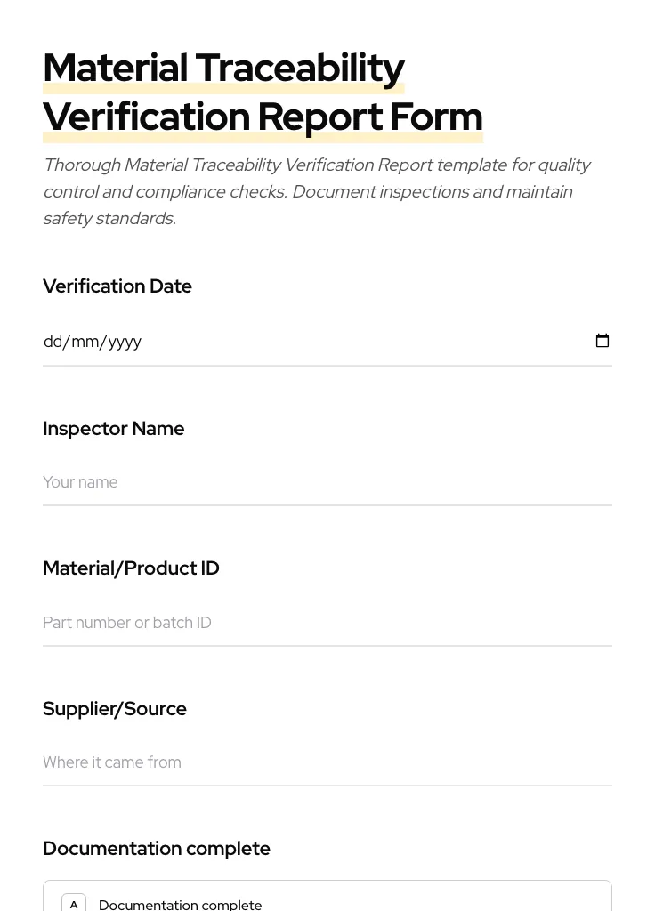Open the calendar date picker icon
The image size is (655, 911).
[x=602, y=341]
